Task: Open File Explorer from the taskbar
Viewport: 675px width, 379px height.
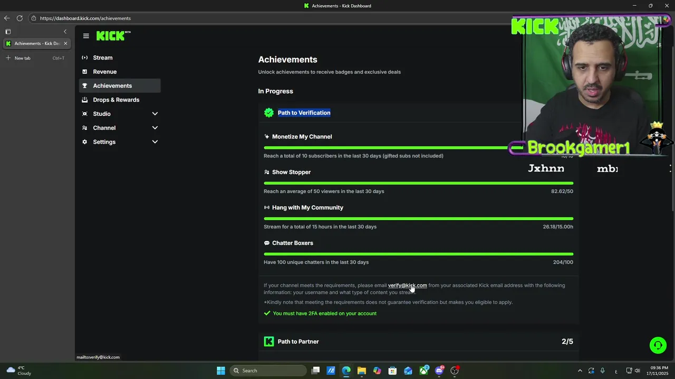Action: click(x=362, y=371)
